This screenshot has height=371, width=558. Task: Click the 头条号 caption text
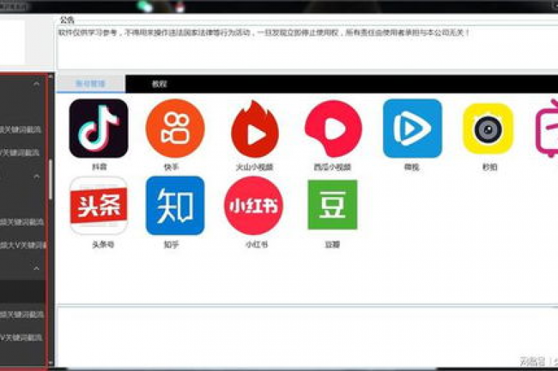(x=103, y=244)
